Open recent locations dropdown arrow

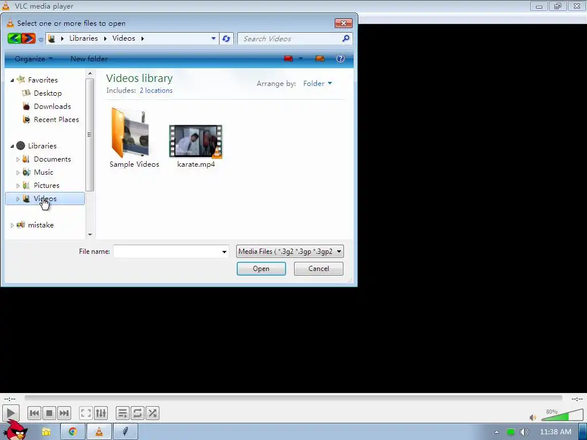pos(41,40)
